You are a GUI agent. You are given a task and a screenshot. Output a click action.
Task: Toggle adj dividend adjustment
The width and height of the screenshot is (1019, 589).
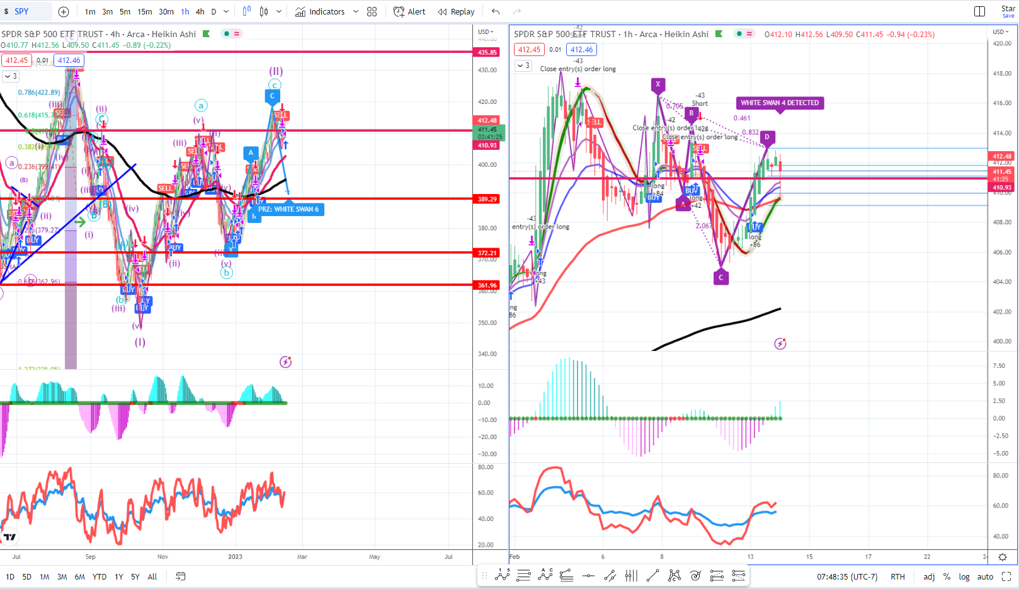coord(929,576)
